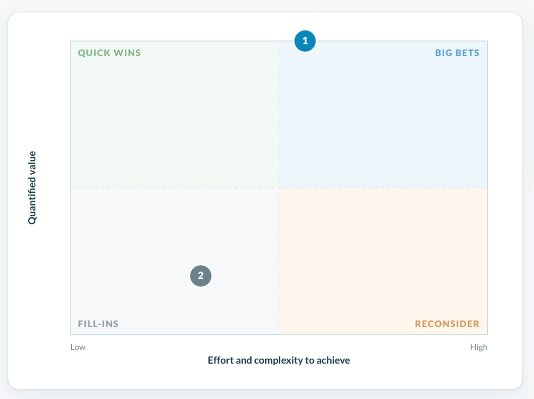Click the word value on vertical axis
The image size is (534, 399).
point(32,164)
